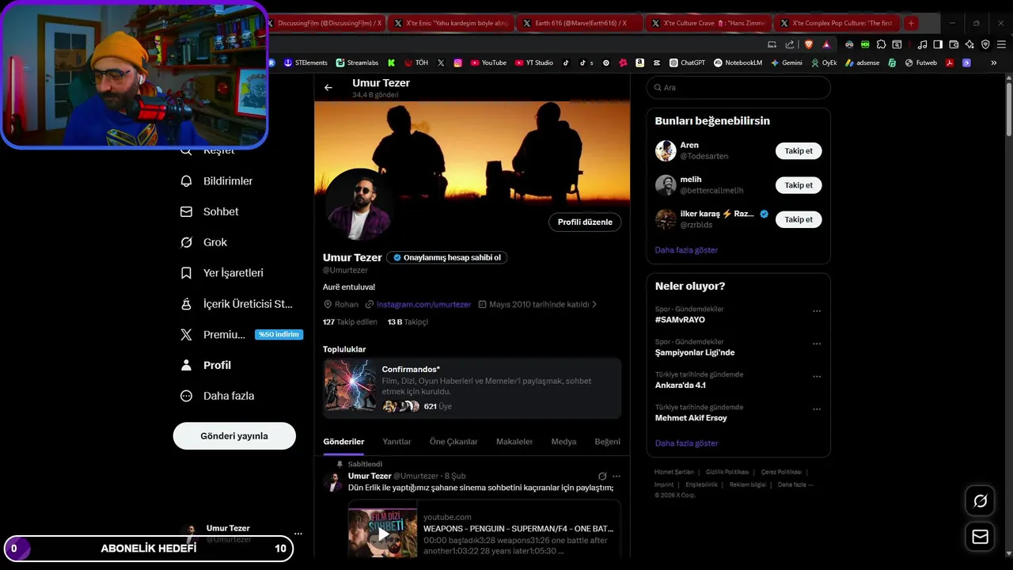Open the 127 Takip edilen list
This screenshot has height=570, width=1013.
pos(350,322)
